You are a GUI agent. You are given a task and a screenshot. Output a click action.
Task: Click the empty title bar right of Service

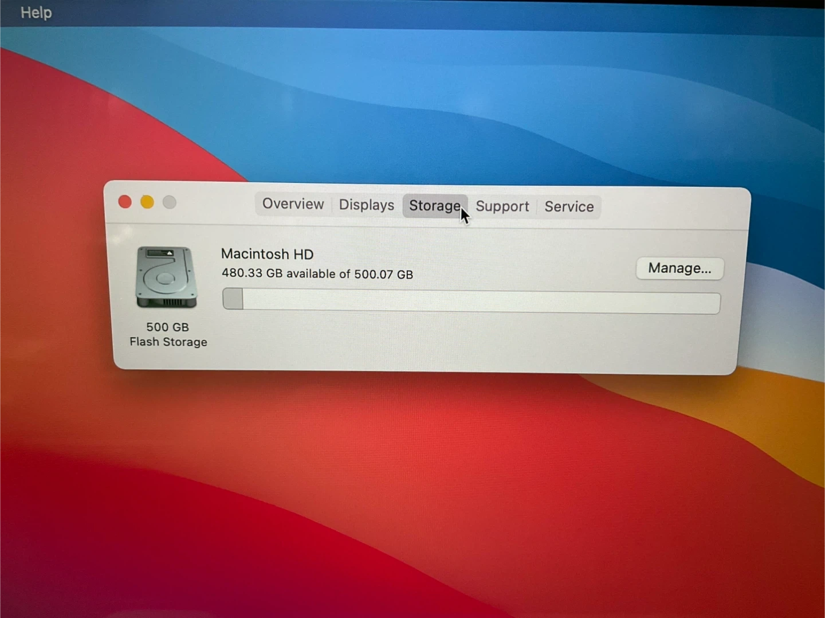point(670,208)
